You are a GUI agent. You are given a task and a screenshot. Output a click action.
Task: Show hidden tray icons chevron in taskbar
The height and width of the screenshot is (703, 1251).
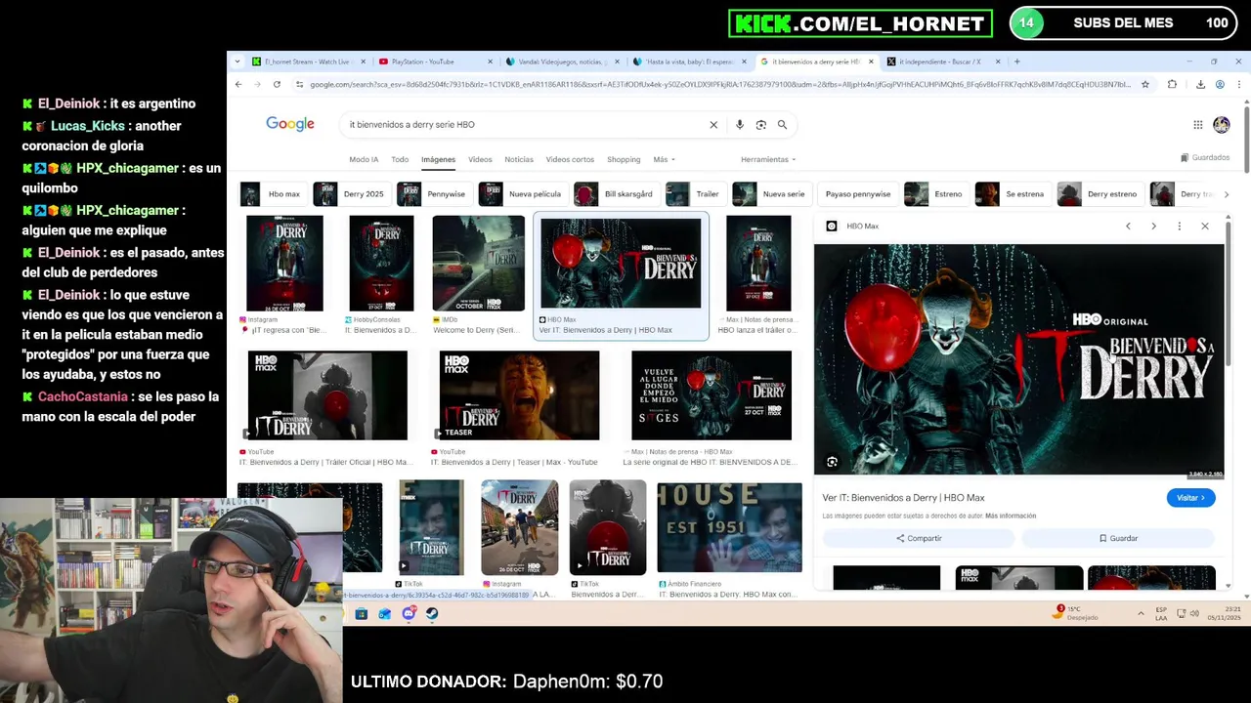click(x=1141, y=613)
